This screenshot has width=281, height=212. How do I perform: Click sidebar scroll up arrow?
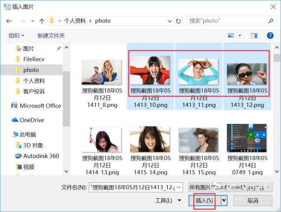pyautogui.click(x=67, y=48)
